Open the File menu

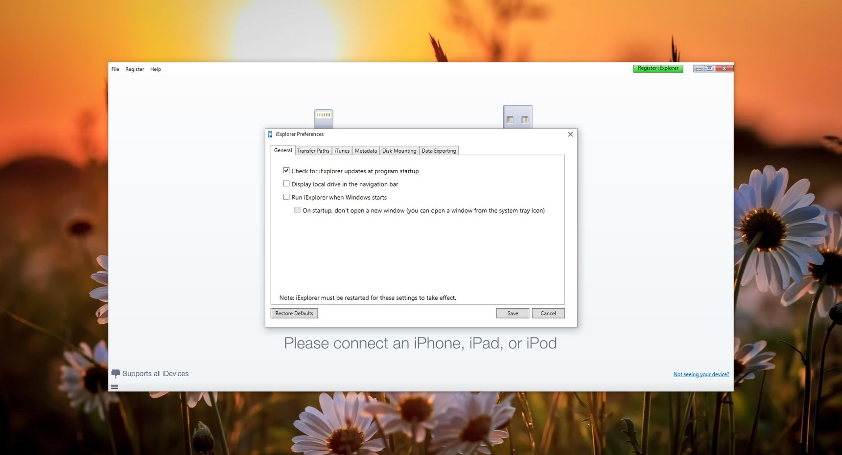point(115,69)
